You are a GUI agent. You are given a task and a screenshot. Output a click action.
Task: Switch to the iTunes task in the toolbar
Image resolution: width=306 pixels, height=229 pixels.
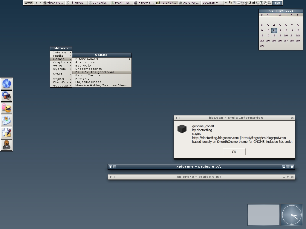[76, 3]
